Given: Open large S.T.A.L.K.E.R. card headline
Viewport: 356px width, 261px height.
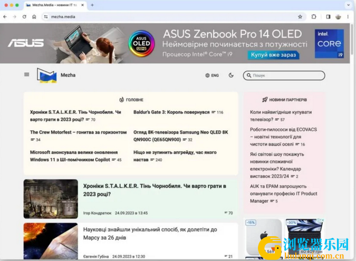Looking at the screenshot, I should (x=155, y=190).
